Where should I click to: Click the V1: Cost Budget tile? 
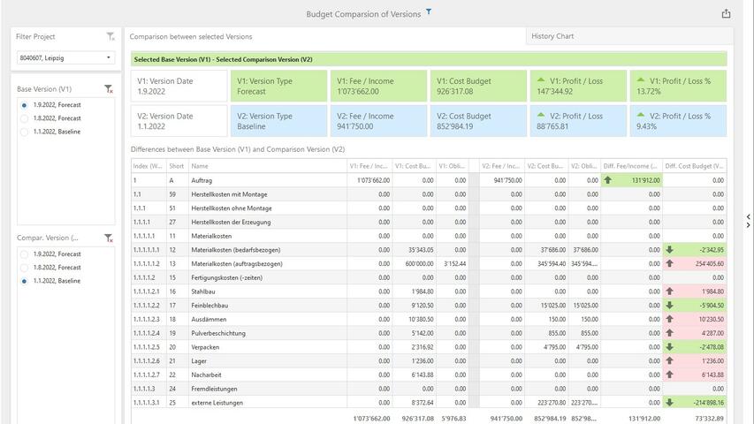point(476,86)
